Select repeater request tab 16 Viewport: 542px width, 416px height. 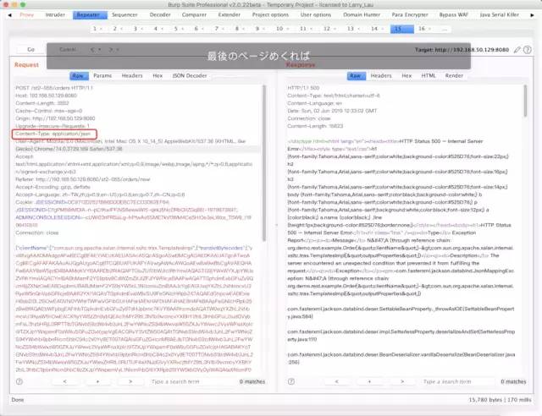pyautogui.click(x=422, y=29)
